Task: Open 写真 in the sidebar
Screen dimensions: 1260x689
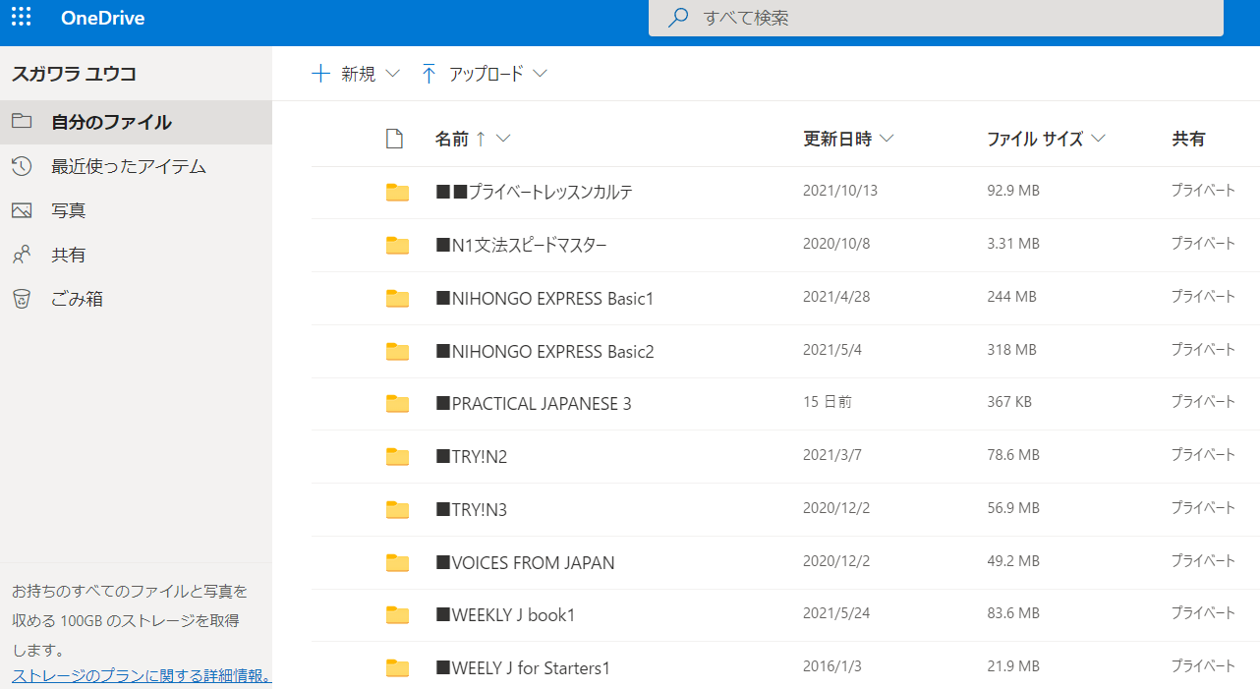Action: pyautogui.click(x=136, y=210)
